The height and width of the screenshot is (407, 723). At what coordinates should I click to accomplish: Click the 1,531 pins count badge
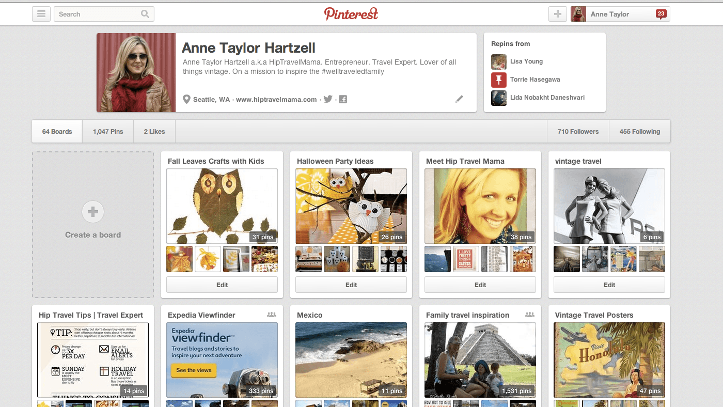pos(517,391)
